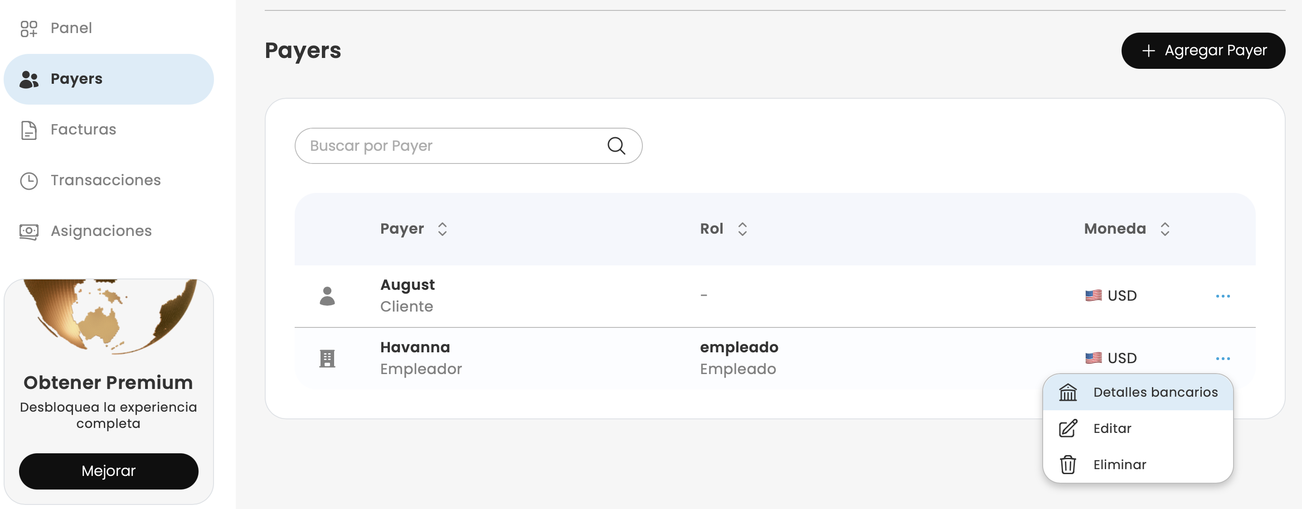Choose Editar in the context menu
The width and height of the screenshot is (1302, 509).
(1112, 429)
